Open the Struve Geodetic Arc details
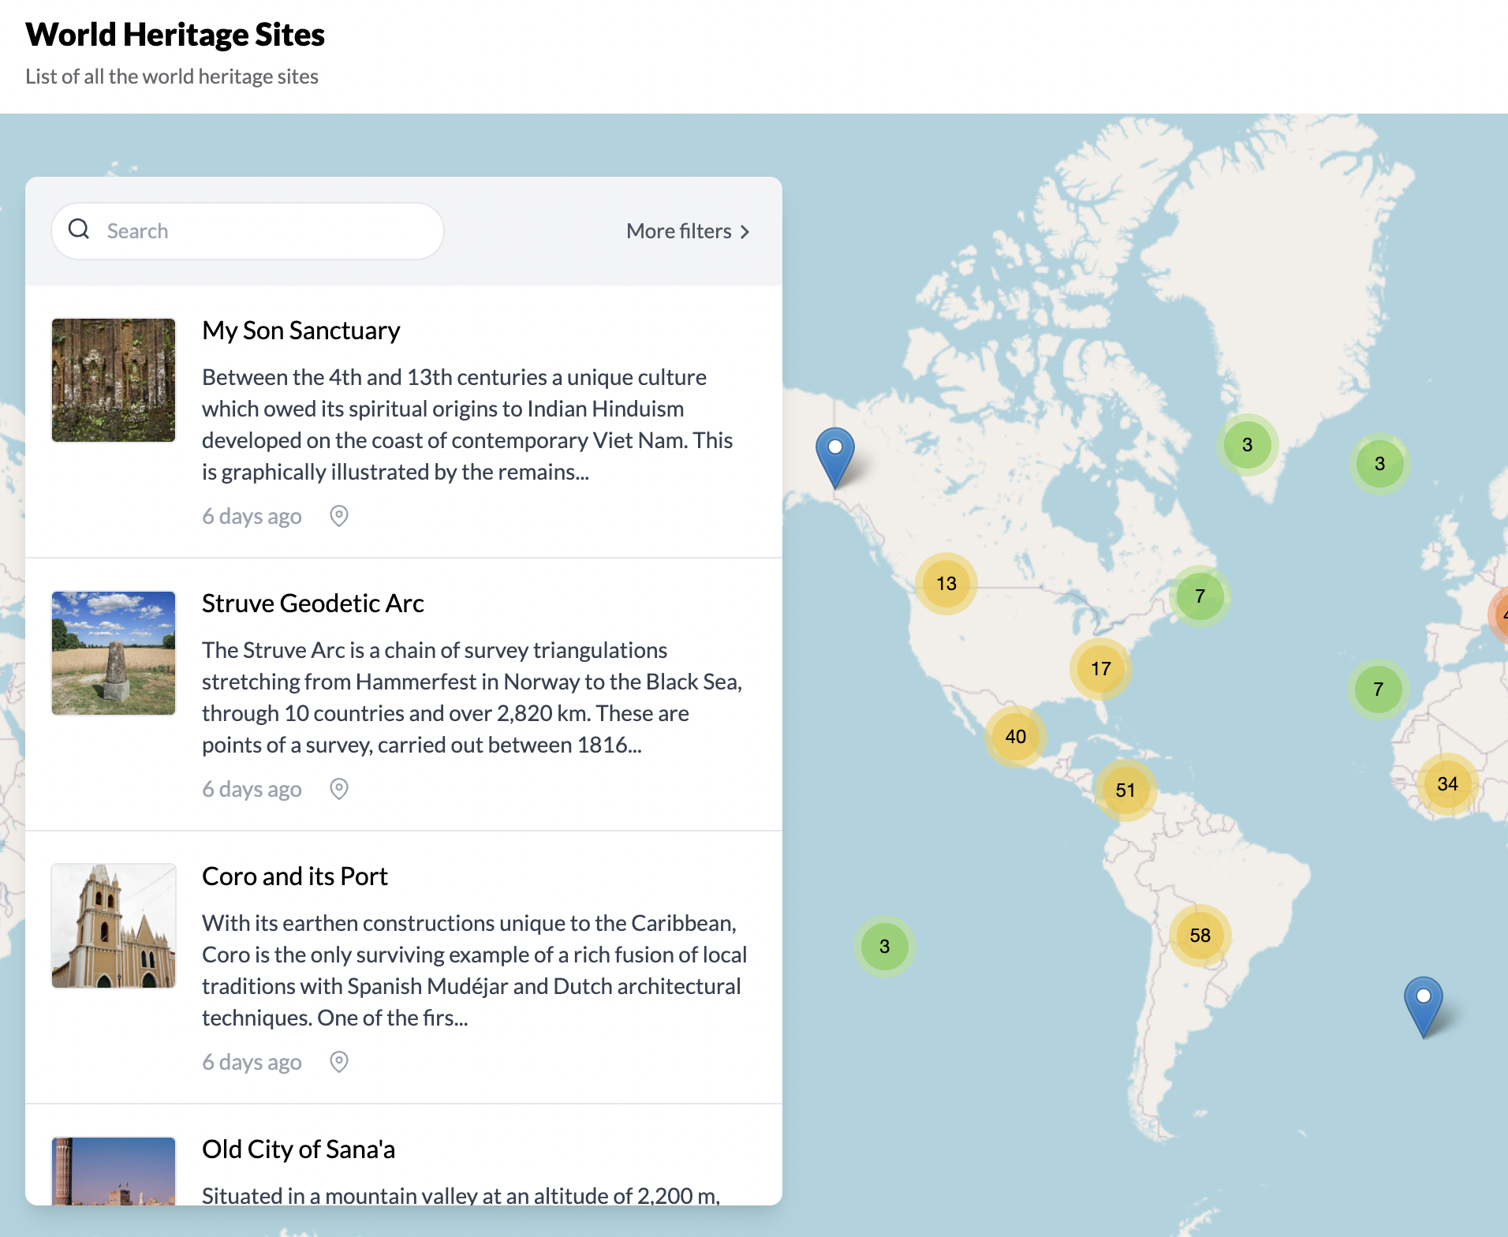The width and height of the screenshot is (1508, 1237). coord(313,603)
